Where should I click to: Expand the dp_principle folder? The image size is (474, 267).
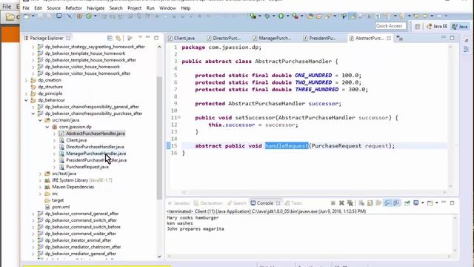(27, 93)
